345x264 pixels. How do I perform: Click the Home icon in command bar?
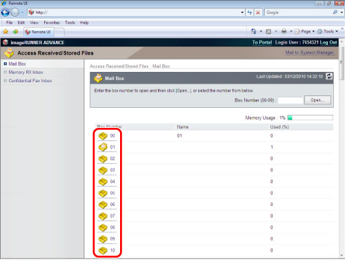click(x=254, y=31)
